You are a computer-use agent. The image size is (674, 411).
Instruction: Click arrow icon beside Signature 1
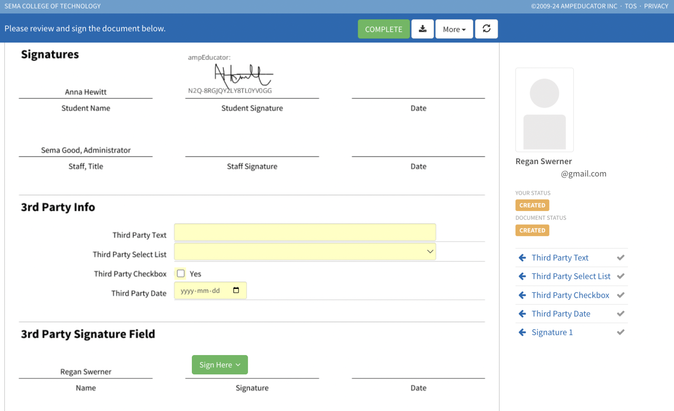pyautogui.click(x=522, y=333)
